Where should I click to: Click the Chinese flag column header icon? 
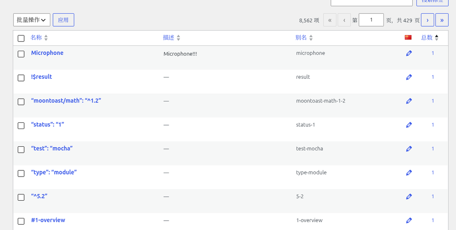point(408,37)
